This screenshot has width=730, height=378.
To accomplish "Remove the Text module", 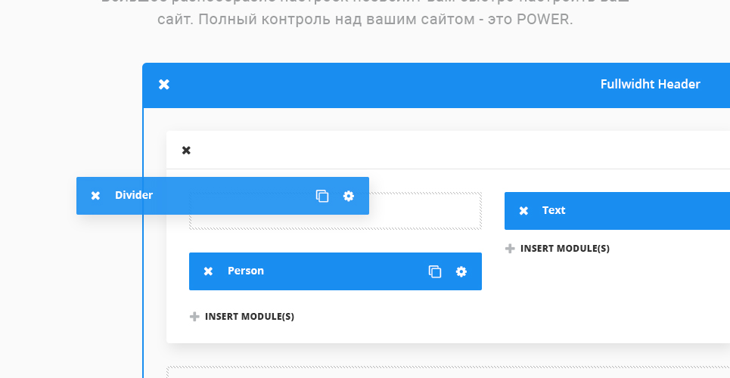I will (x=523, y=211).
